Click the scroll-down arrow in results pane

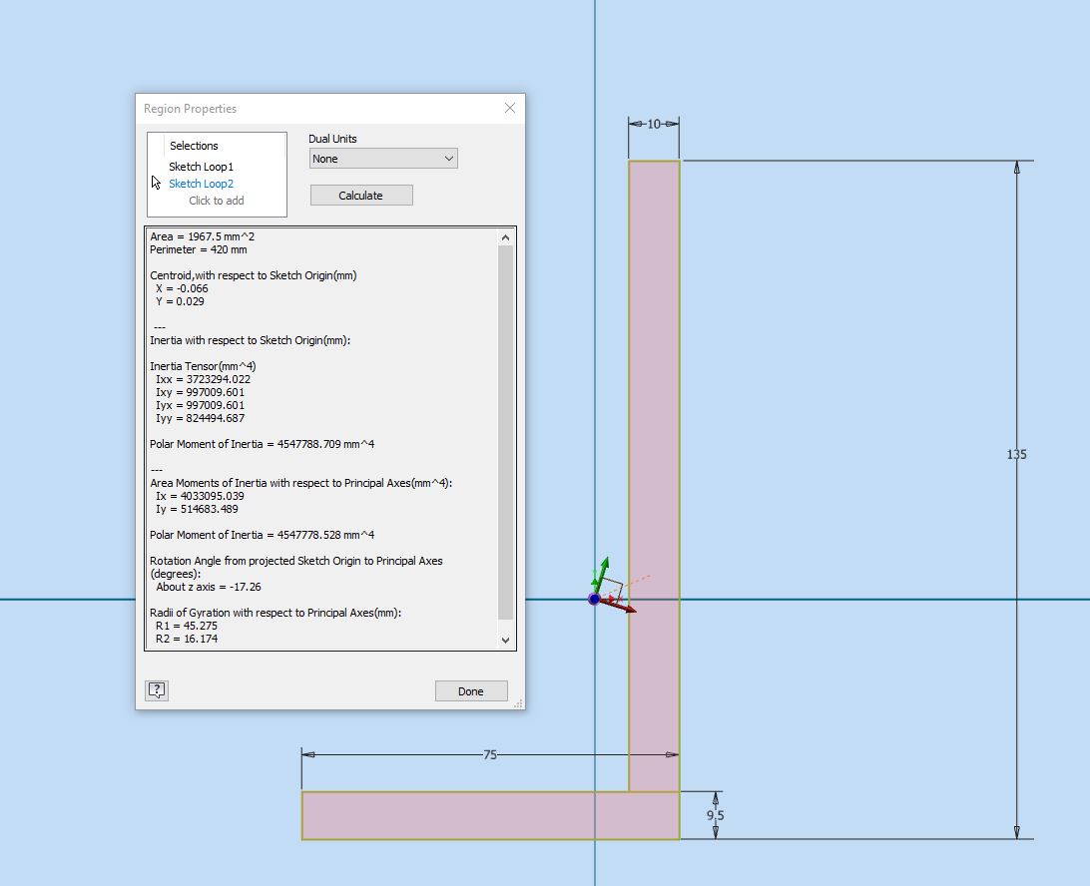(x=505, y=640)
